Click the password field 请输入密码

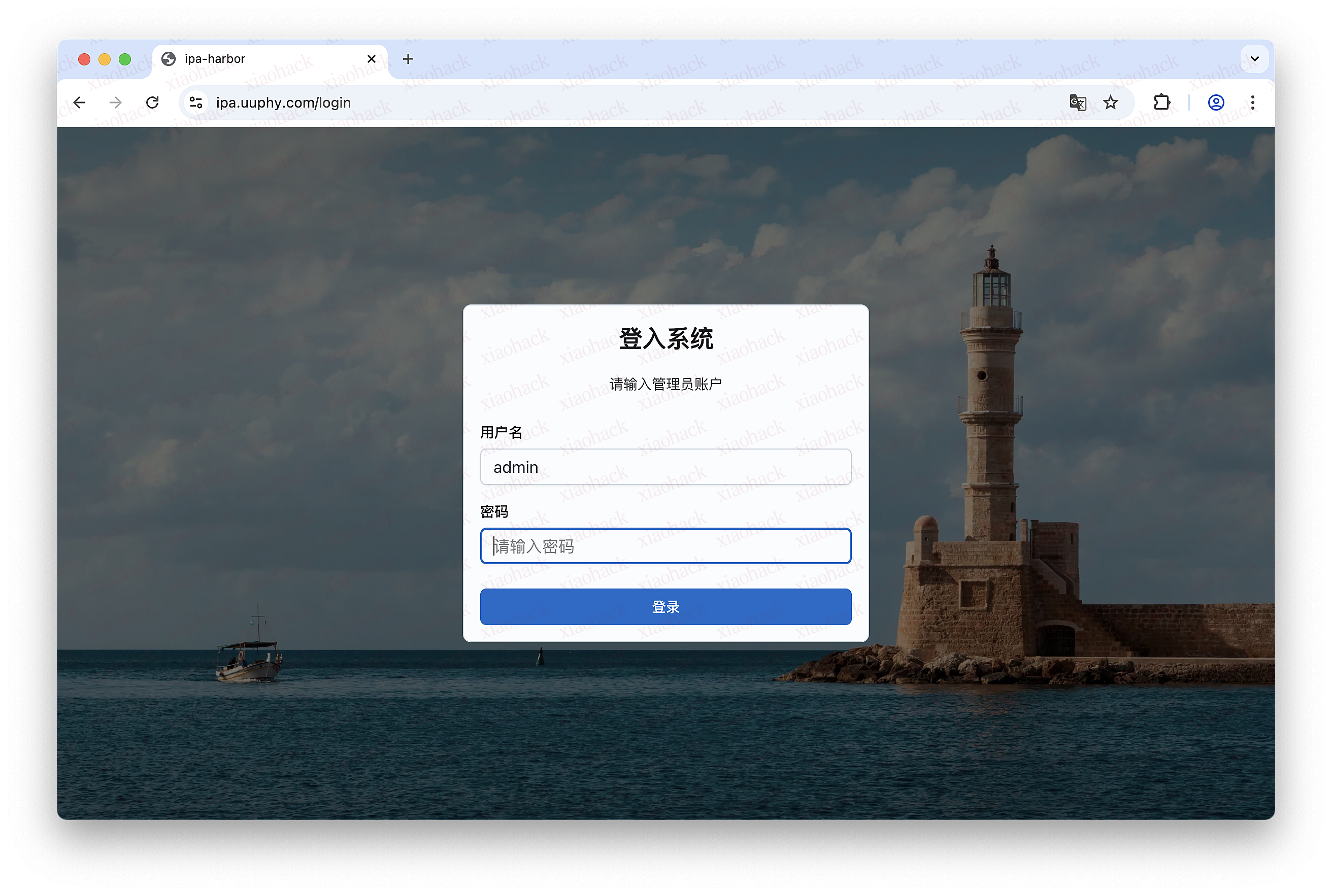(x=665, y=546)
